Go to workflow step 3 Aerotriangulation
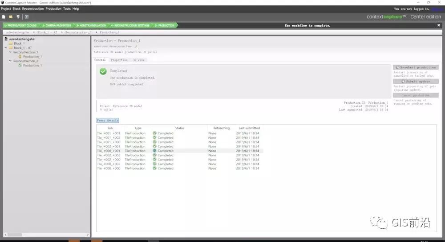Image resolution: width=445 pixels, height=242 pixels. pyautogui.click(x=91, y=25)
